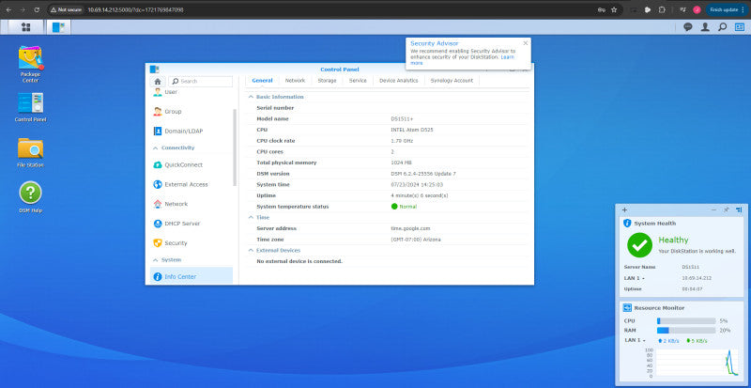The height and width of the screenshot is (388, 751).
Task: Click the time.google.com server address
Action: [410, 228]
